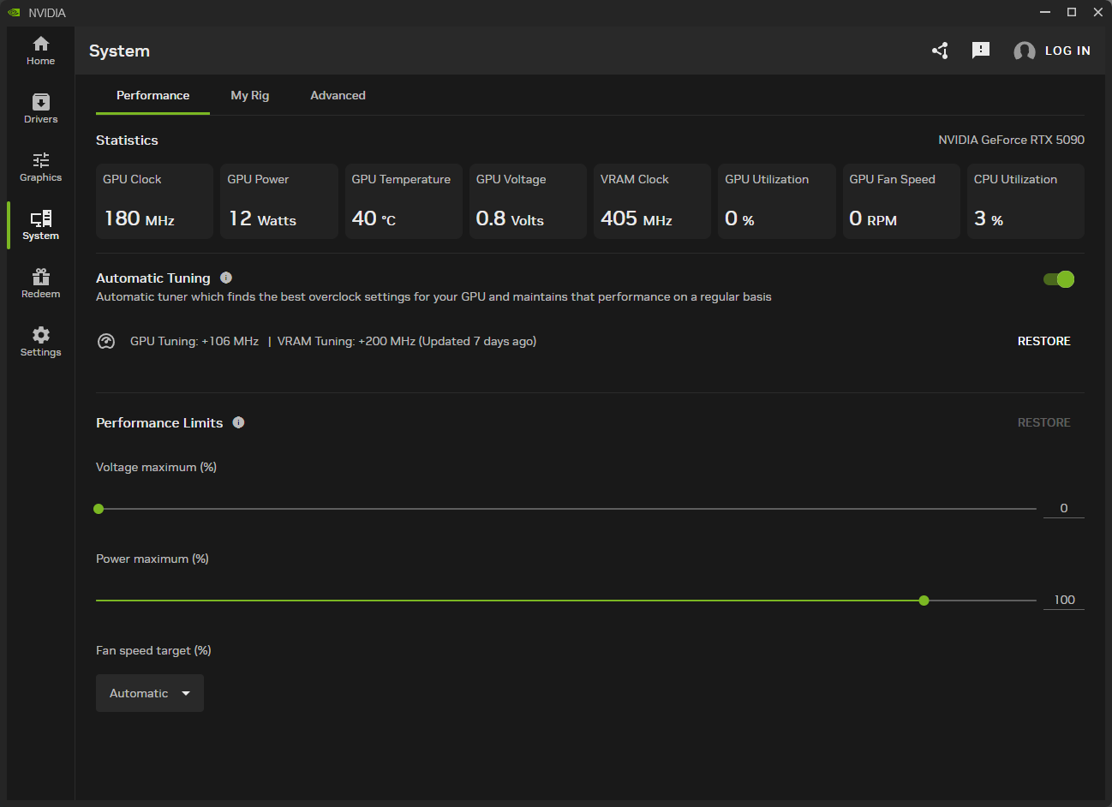Go to Graphics settings in sidebar
The width and height of the screenshot is (1112, 807).
point(40,167)
